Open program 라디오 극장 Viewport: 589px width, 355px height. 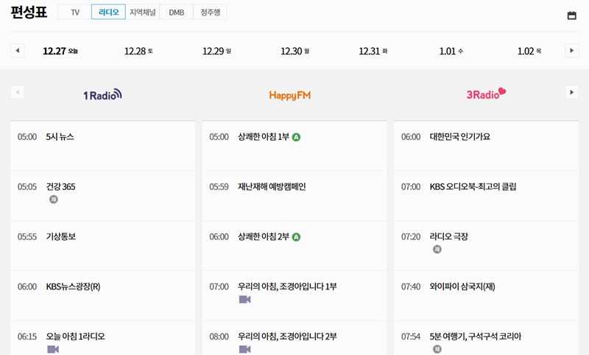[x=449, y=236]
